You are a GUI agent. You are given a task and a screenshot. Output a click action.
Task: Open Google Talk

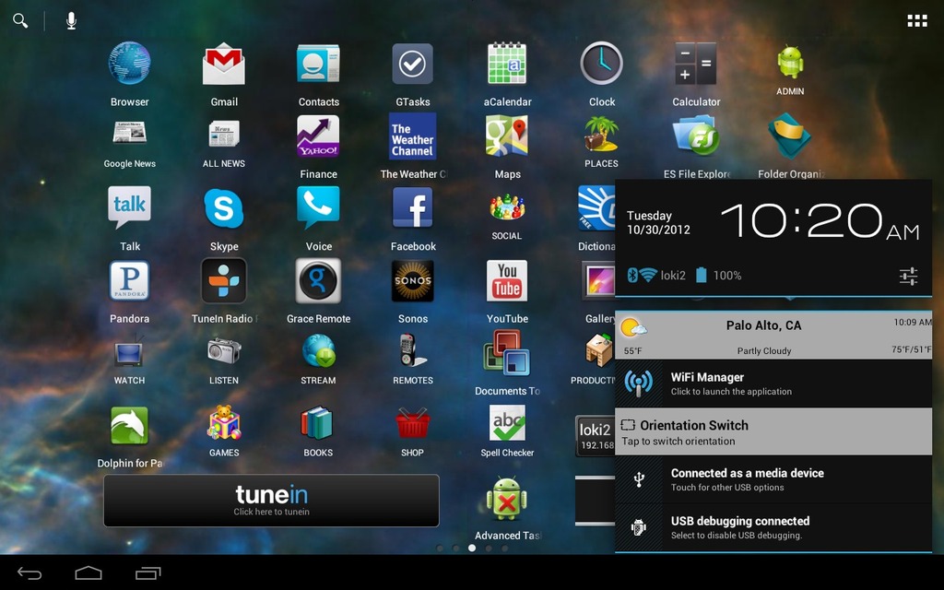[x=129, y=207]
